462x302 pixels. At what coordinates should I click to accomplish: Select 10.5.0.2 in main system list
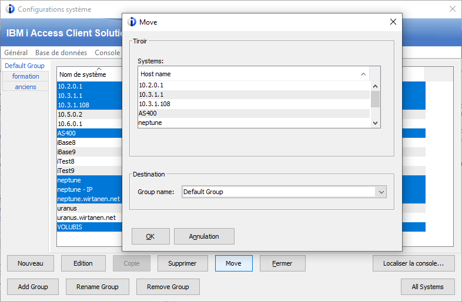(x=89, y=114)
